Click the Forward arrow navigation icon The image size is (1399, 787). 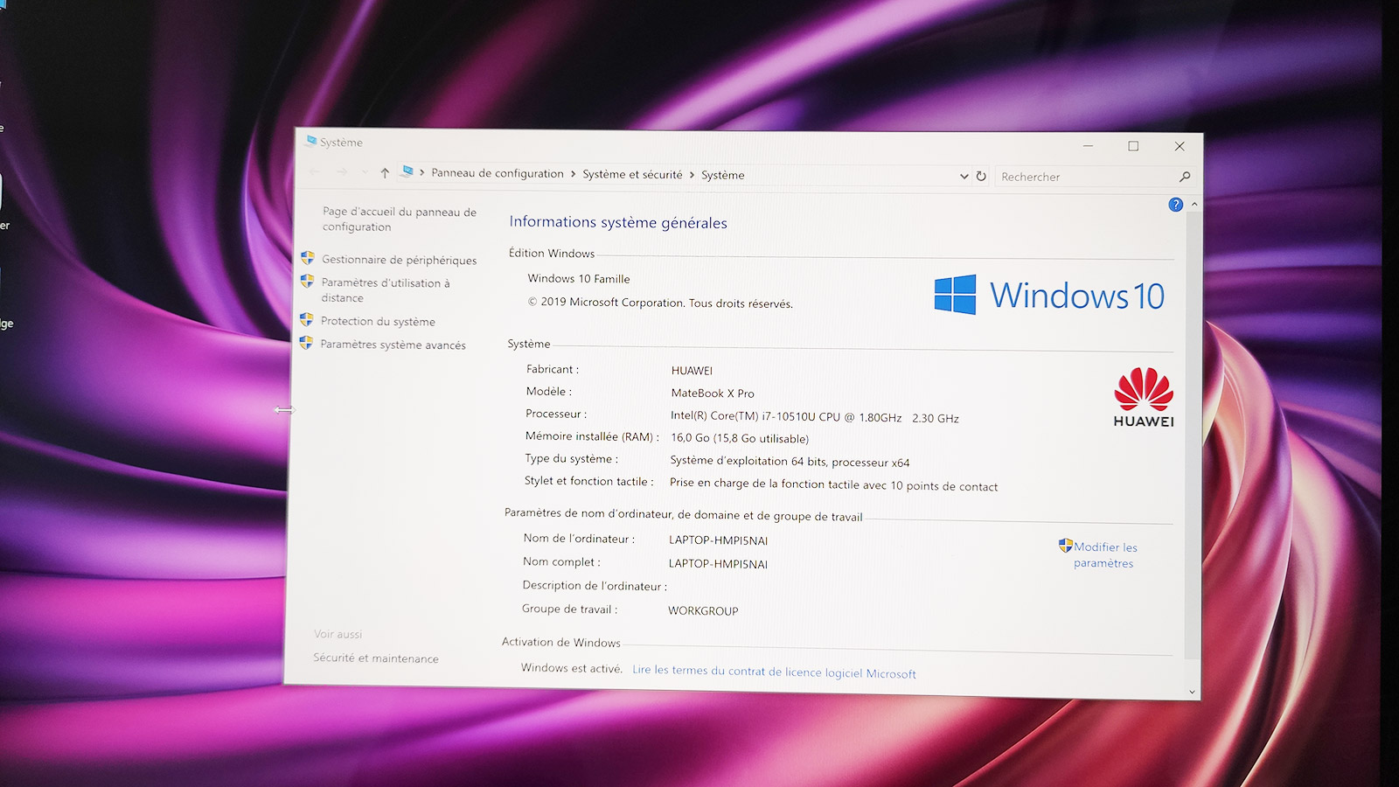(x=342, y=172)
